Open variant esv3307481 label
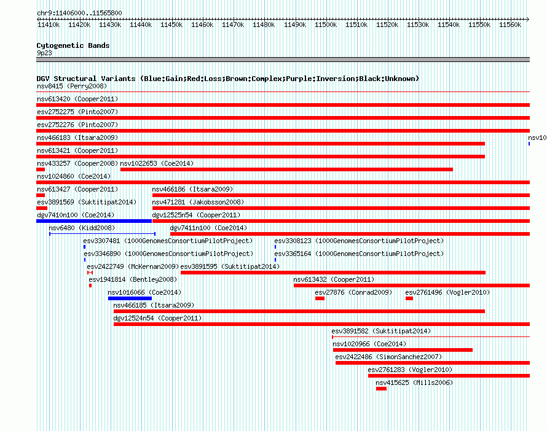 pyautogui.click(x=168, y=241)
